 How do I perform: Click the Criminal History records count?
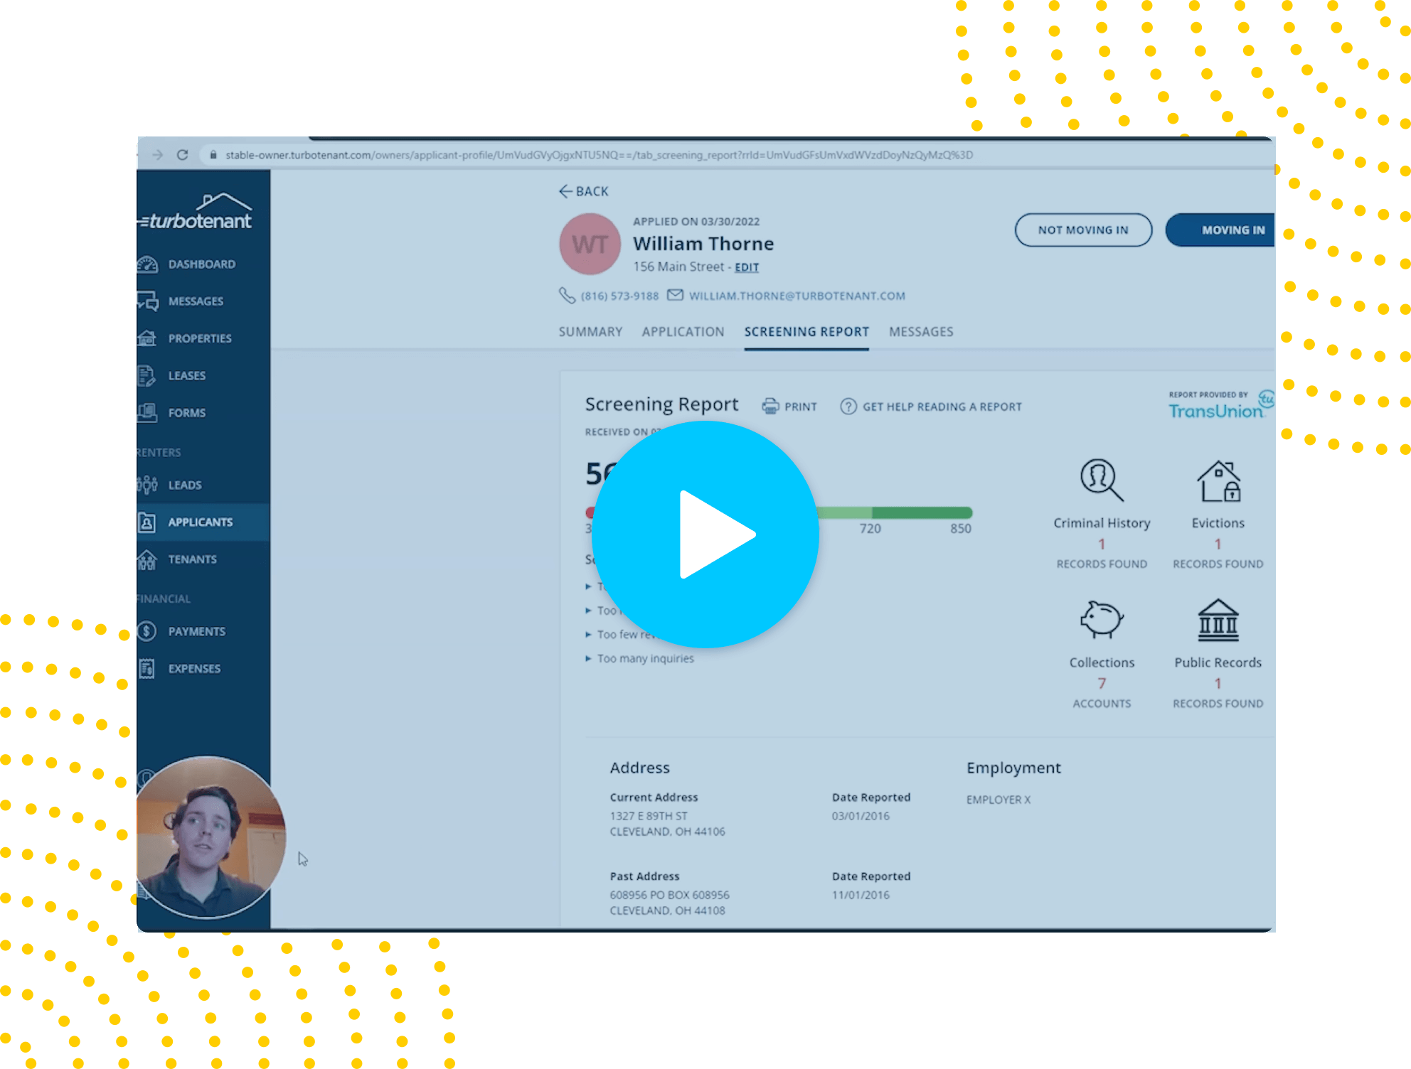coord(1102,544)
